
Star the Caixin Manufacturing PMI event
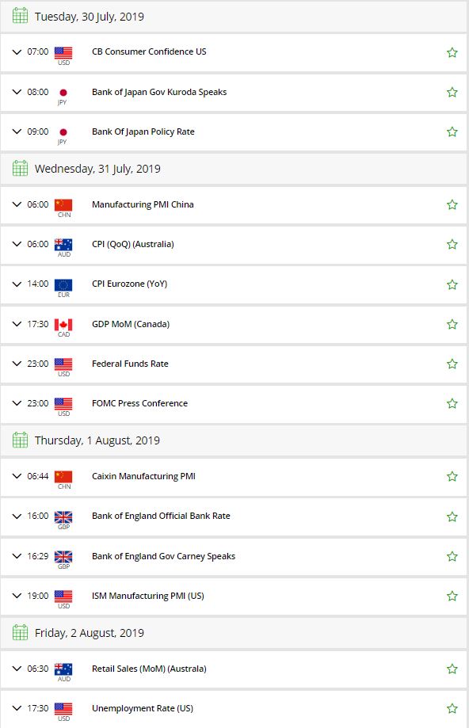[452, 476]
